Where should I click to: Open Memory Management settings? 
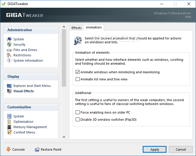click(x=30, y=127)
